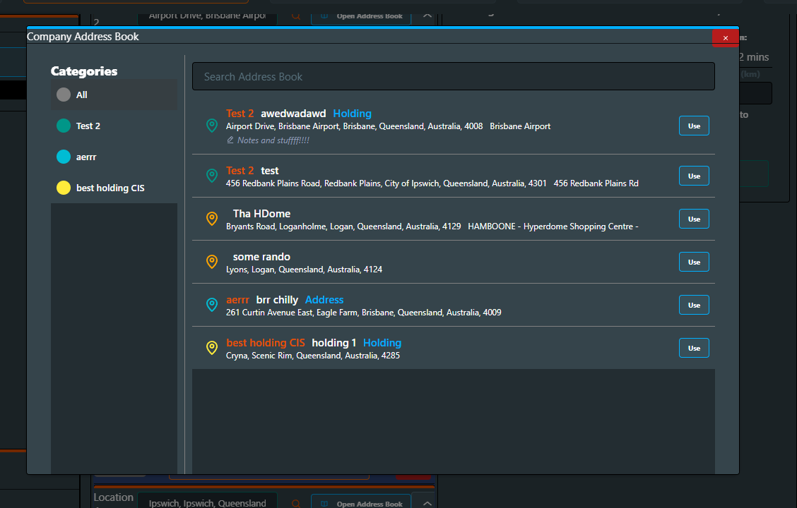Click the orange pin icon for some rando
Viewport: 797px width, 508px height.
coord(211,262)
